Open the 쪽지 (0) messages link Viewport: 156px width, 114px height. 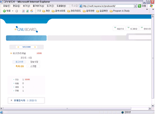point(20,66)
